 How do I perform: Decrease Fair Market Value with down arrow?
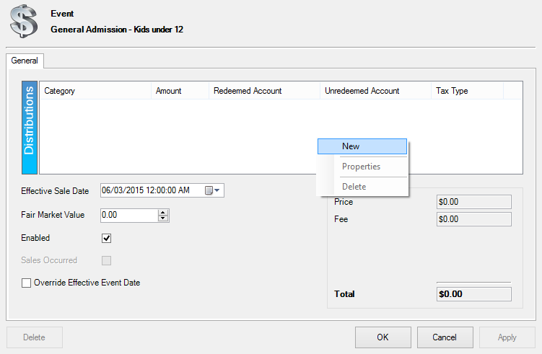tap(163, 218)
